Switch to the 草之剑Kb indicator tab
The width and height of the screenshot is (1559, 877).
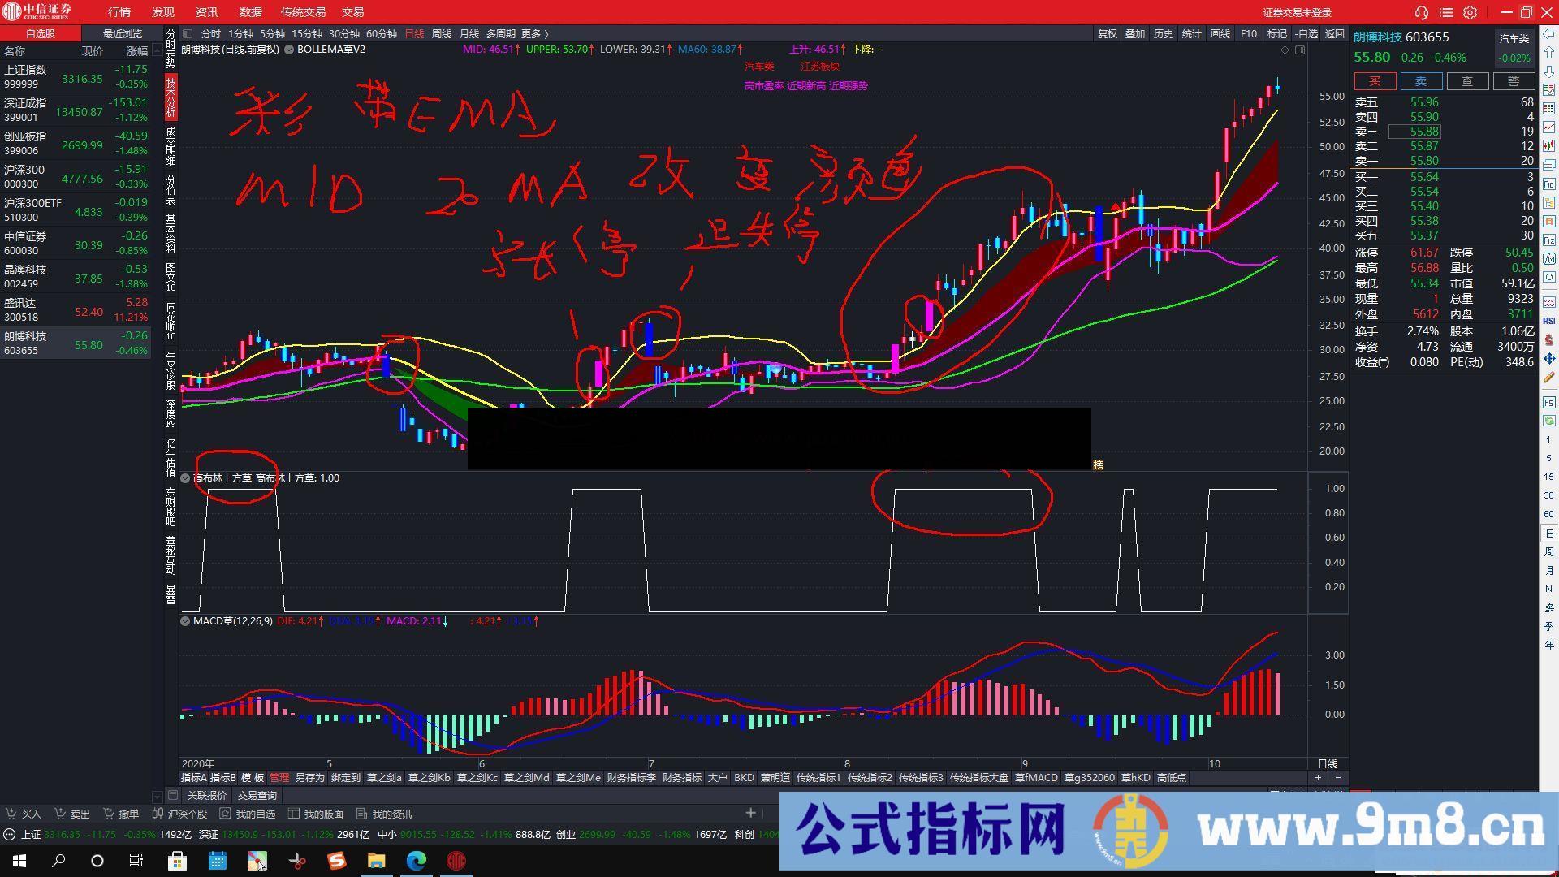429,777
